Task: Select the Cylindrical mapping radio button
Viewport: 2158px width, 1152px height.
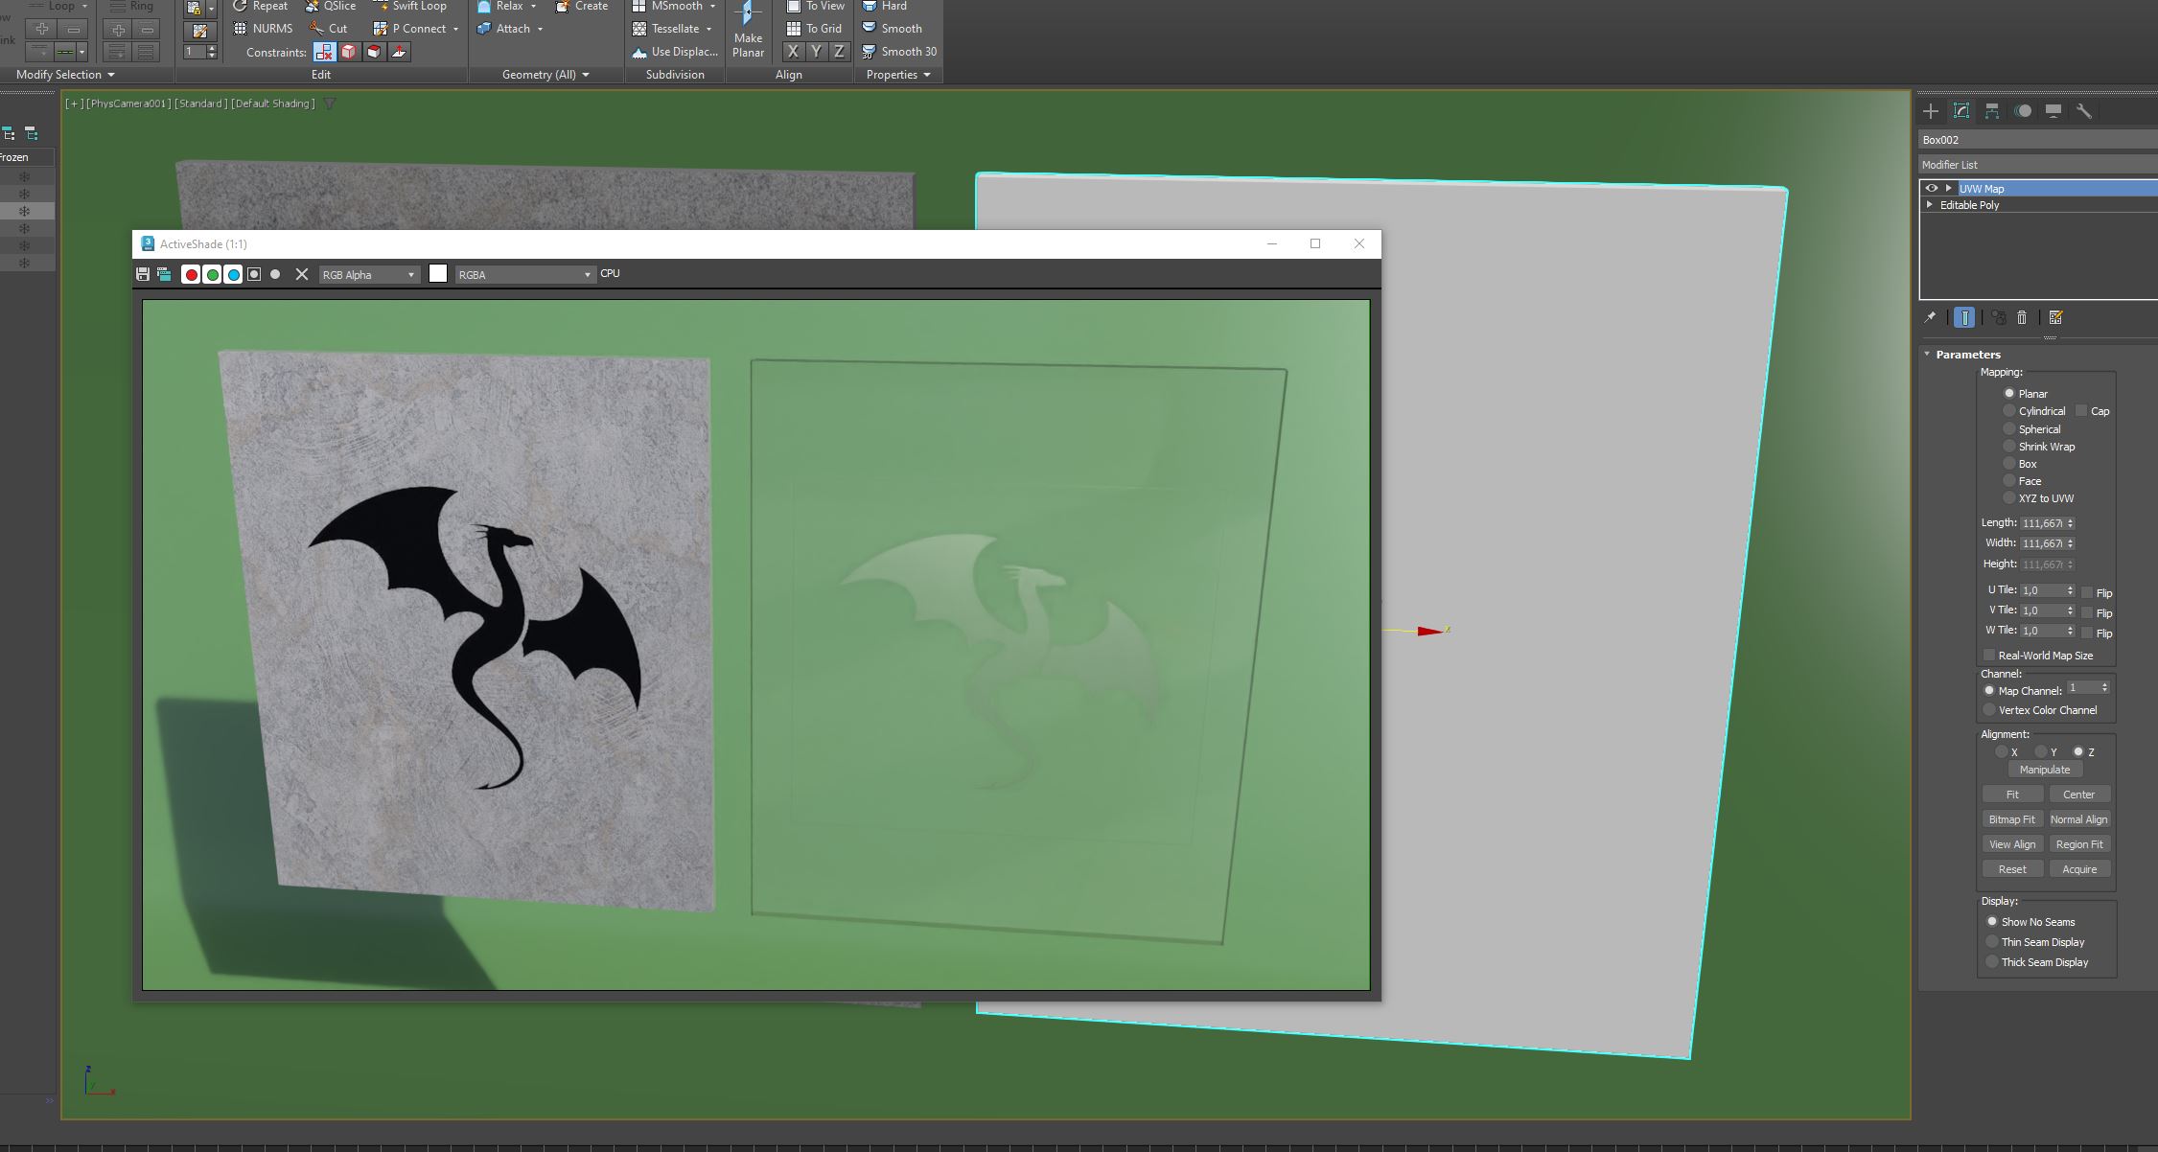Action: point(2009,410)
